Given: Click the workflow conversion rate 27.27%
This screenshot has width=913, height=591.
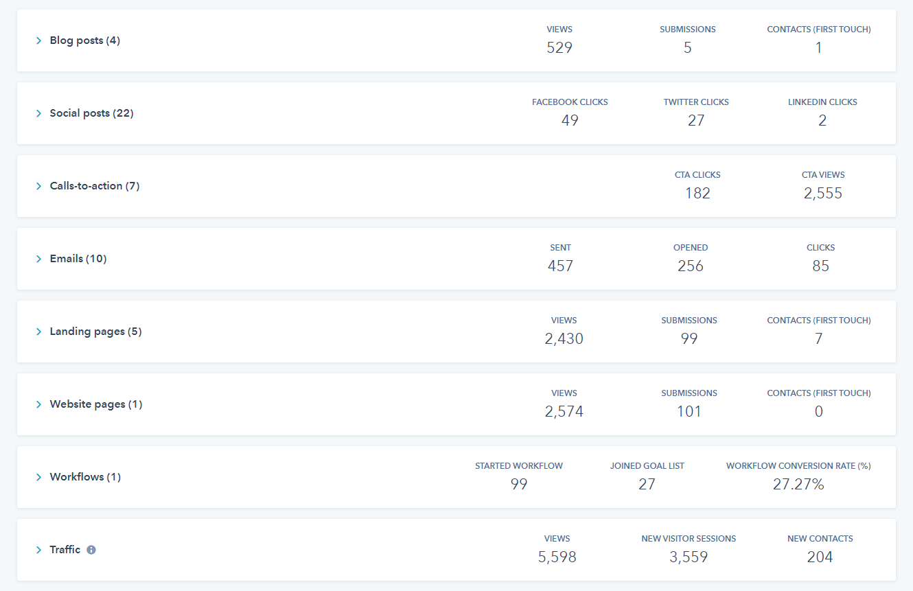Looking at the screenshot, I should pyautogui.click(x=798, y=485).
